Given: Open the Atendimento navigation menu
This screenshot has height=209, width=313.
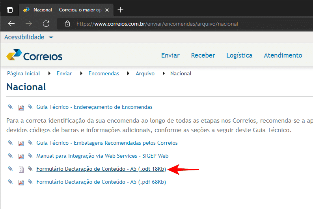Looking at the screenshot, I should 283,55.
